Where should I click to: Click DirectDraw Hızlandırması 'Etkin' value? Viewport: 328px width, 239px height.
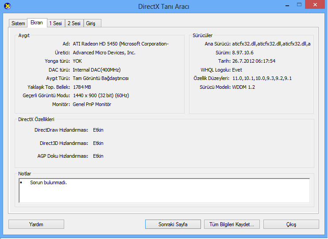tap(98, 130)
